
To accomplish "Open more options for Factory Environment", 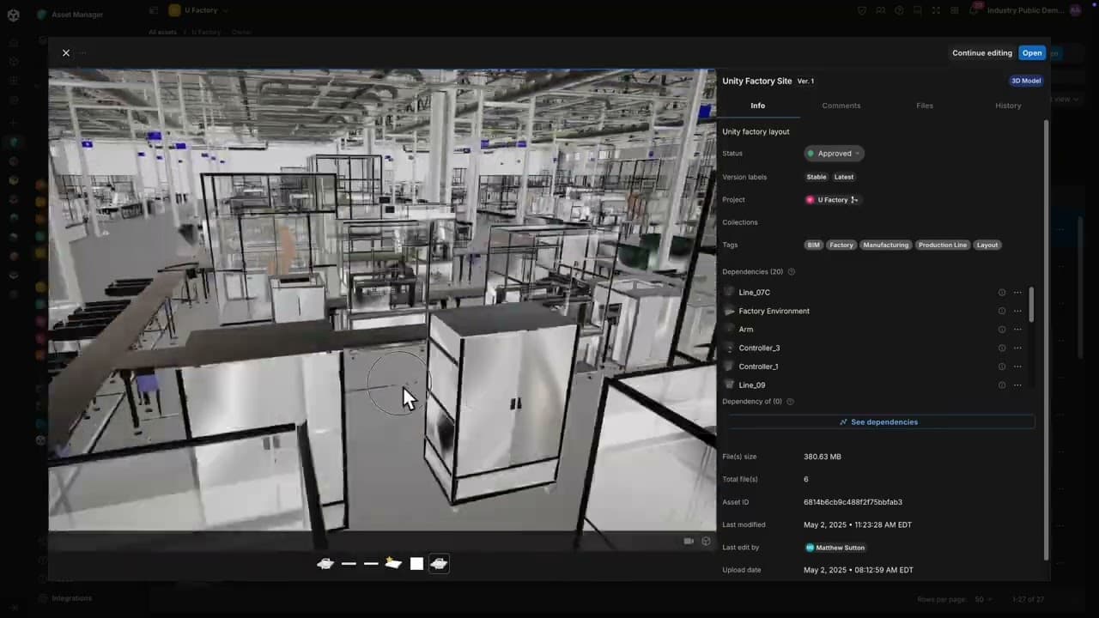I will click(1017, 311).
